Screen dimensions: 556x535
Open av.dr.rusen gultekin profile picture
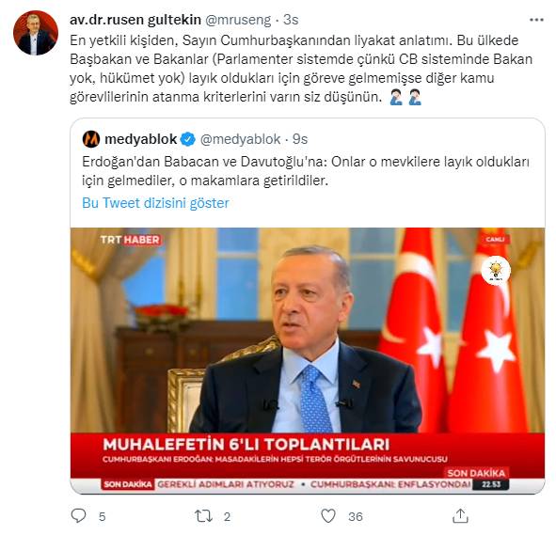tap(36, 33)
